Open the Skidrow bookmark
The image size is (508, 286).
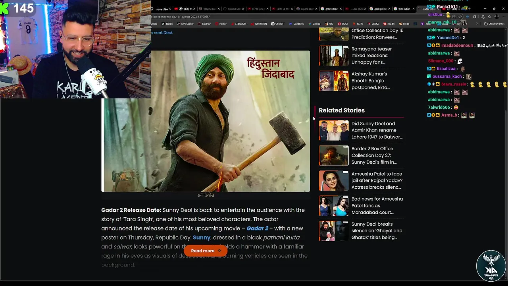click(x=204, y=24)
